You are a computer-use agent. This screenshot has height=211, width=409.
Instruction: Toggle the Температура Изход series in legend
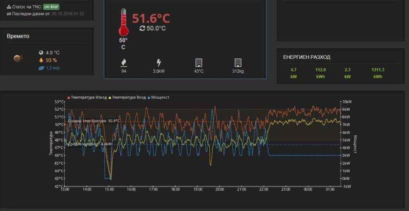[x=89, y=97]
